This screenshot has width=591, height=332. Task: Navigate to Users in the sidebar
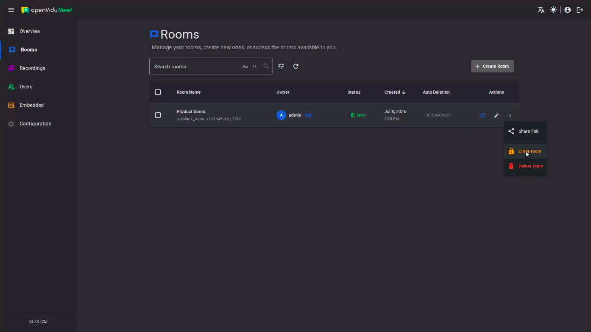(x=39, y=86)
